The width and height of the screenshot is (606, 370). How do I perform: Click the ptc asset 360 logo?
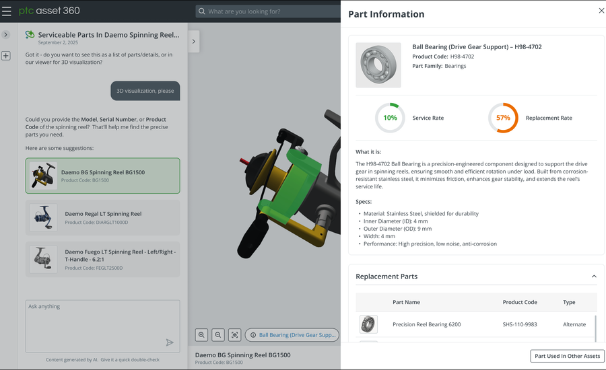(x=48, y=11)
